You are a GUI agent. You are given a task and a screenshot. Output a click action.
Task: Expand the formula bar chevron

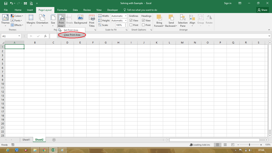[269, 36]
